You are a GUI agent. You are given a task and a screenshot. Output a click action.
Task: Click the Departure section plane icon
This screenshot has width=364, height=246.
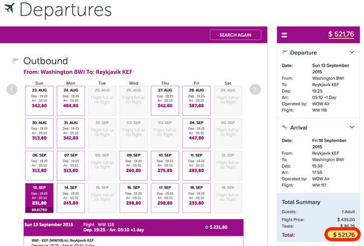(x=285, y=52)
